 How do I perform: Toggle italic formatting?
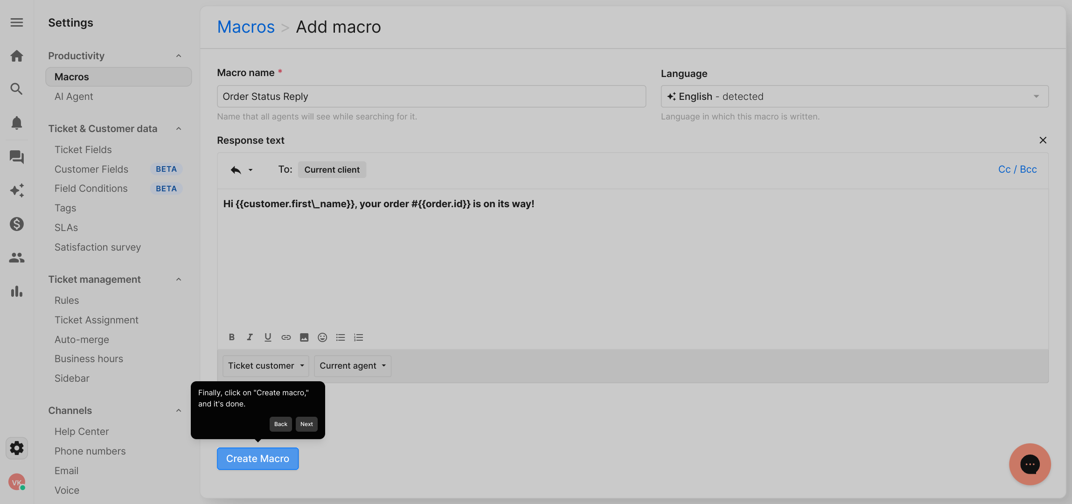250,337
